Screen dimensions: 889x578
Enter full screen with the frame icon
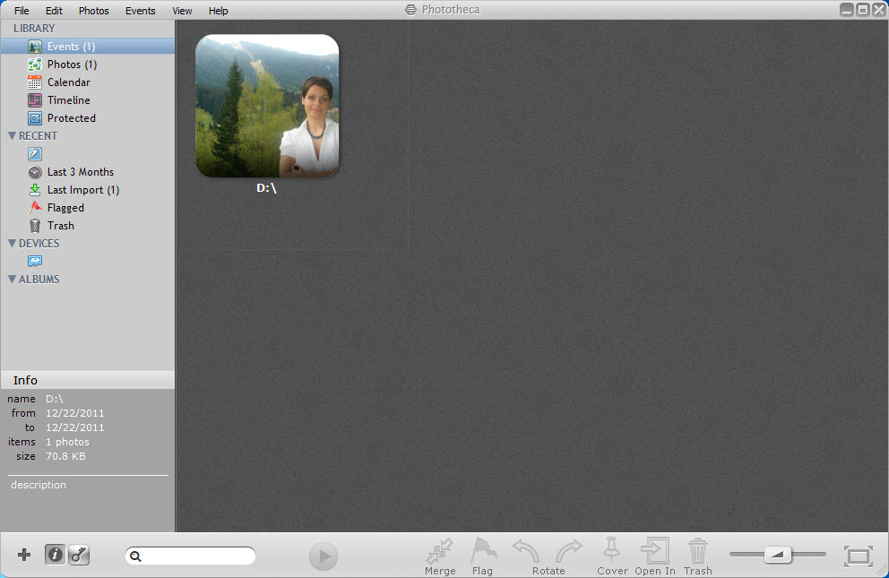tap(858, 556)
